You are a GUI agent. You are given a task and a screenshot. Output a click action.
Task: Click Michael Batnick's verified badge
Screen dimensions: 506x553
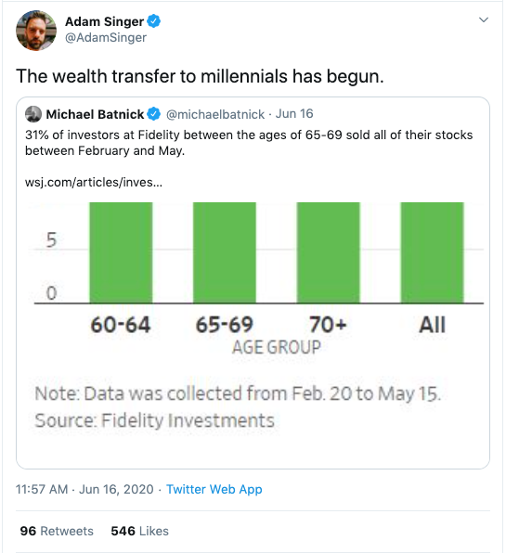(153, 114)
